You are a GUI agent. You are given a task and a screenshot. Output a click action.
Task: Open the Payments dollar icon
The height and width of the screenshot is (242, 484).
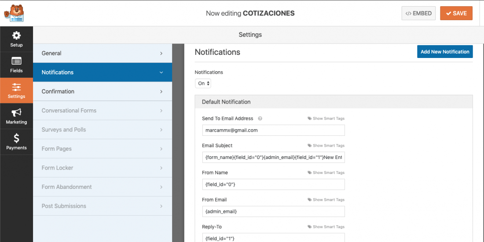(x=16, y=138)
